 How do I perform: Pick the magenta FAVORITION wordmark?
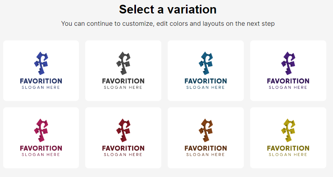click(x=41, y=148)
